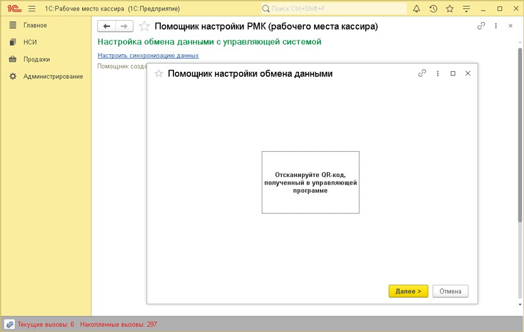Click Накопленные вызовы: 297 text
This screenshot has width=524, height=332.
119,324
